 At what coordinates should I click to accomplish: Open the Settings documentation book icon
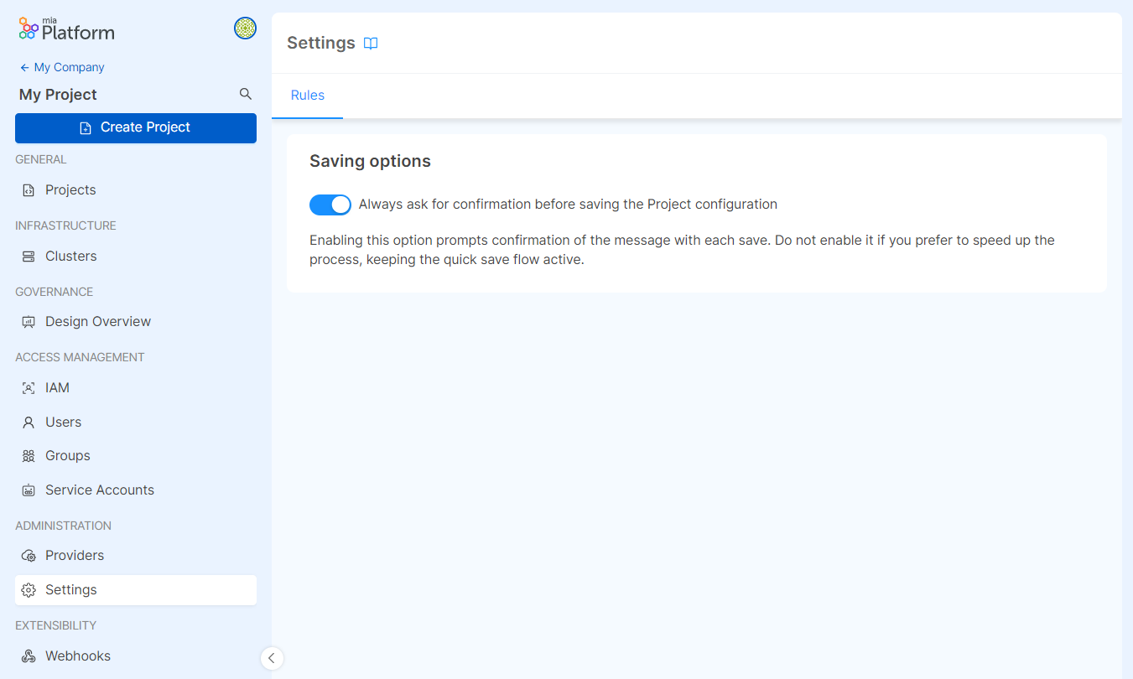coord(371,43)
